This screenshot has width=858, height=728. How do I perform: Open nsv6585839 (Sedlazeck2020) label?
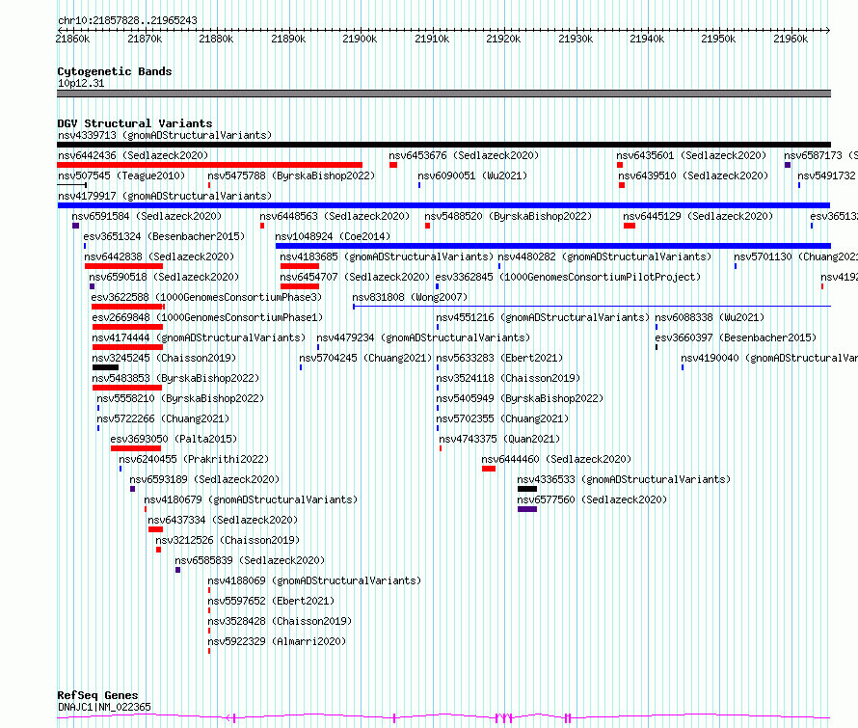[250, 560]
